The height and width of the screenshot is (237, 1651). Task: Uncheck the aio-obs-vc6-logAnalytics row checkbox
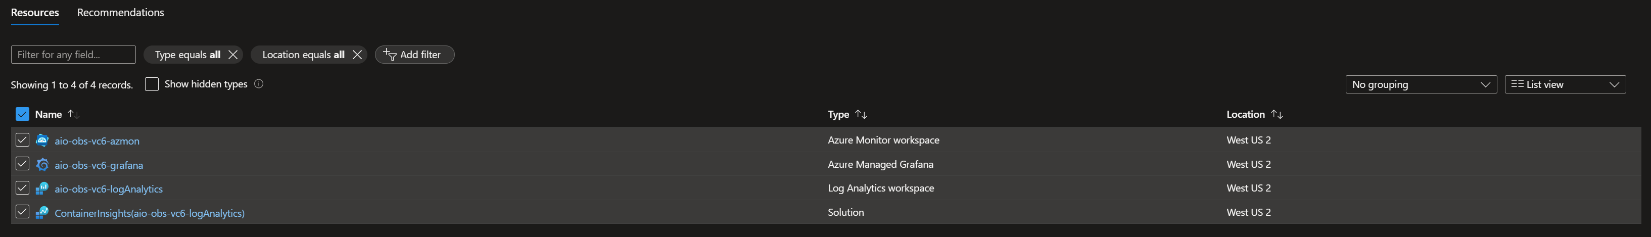click(22, 187)
